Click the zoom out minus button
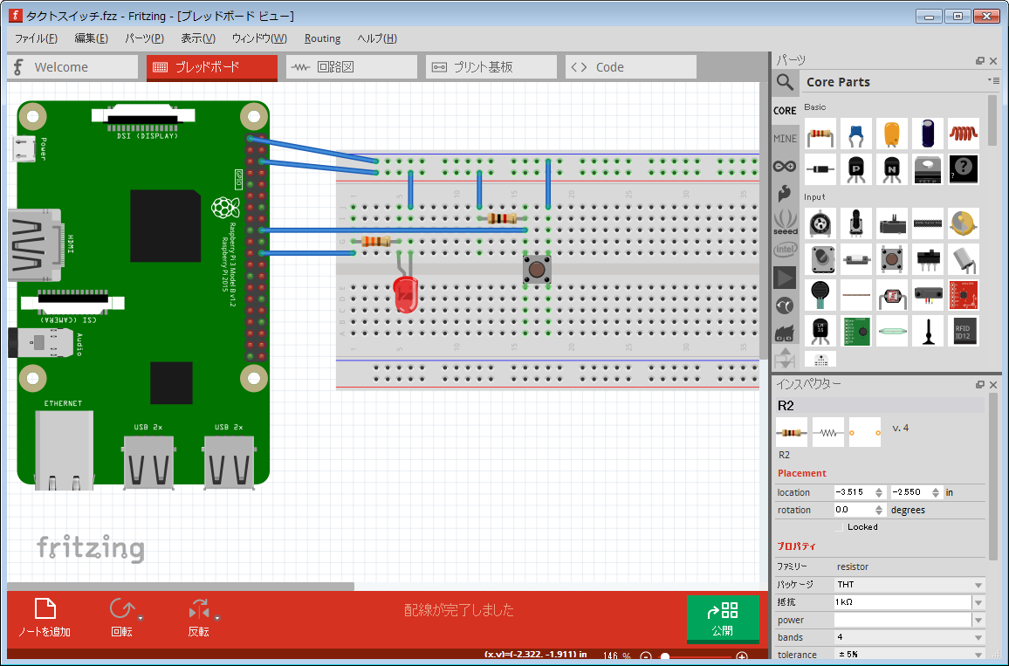Screen dimensions: 1009x666 [x=646, y=656]
